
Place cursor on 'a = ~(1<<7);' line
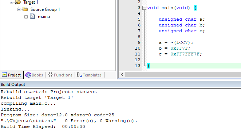point(176,42)
